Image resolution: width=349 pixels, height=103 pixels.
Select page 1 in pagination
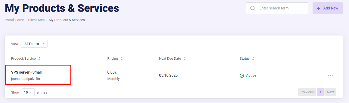(x=320, y=92)
